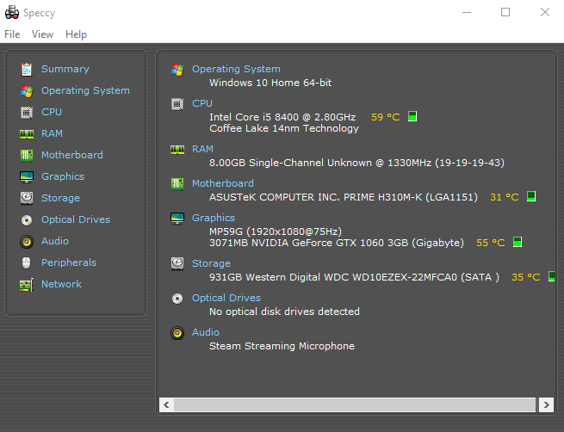The image size is (564, 432).
Task: Open Motherboard details from sidebar
Action: (x=72, y=155)
